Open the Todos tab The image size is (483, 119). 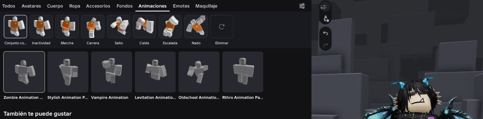tap(8, 6)
